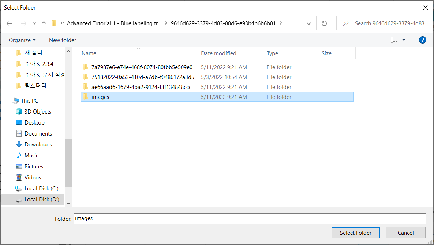Open the Music library in sidebar

(x=31, y=156)
